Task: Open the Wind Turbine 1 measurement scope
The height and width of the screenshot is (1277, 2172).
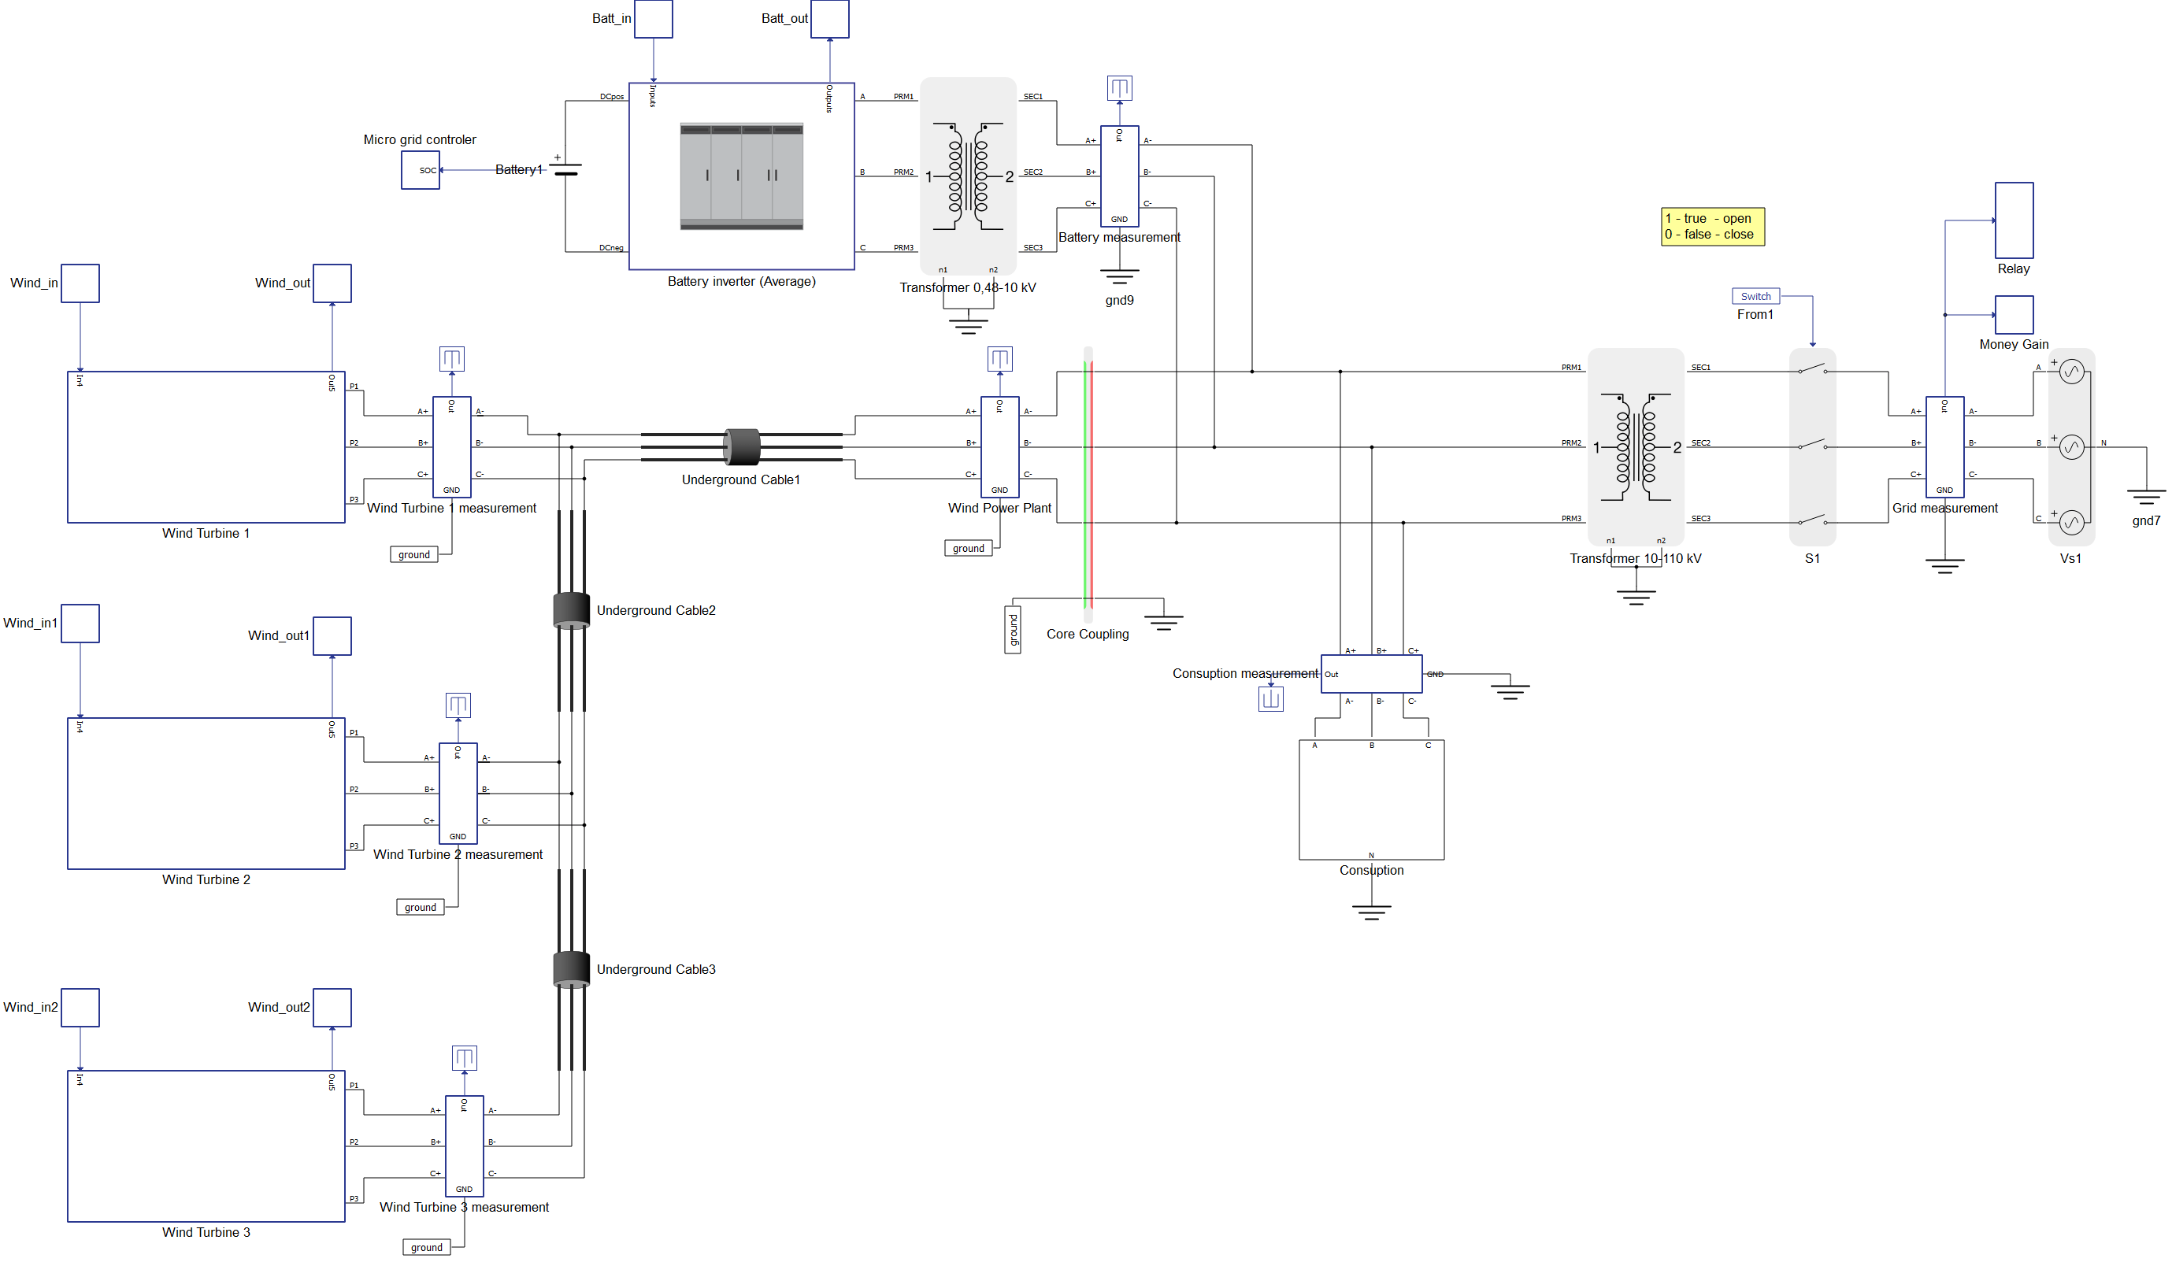Action: click(451, 358)
